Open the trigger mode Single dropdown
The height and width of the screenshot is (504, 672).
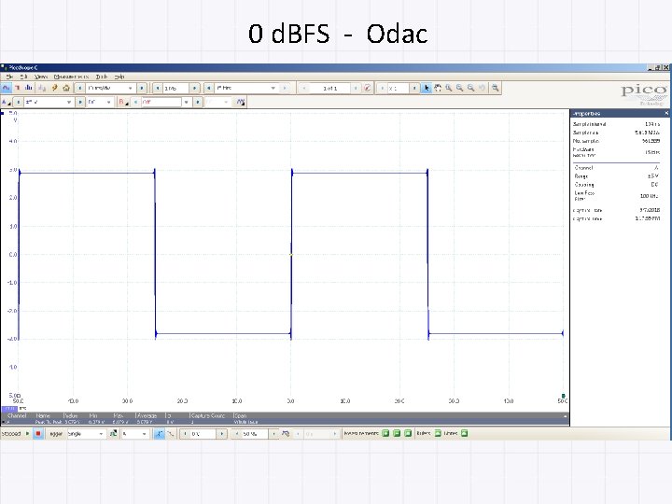86,434
